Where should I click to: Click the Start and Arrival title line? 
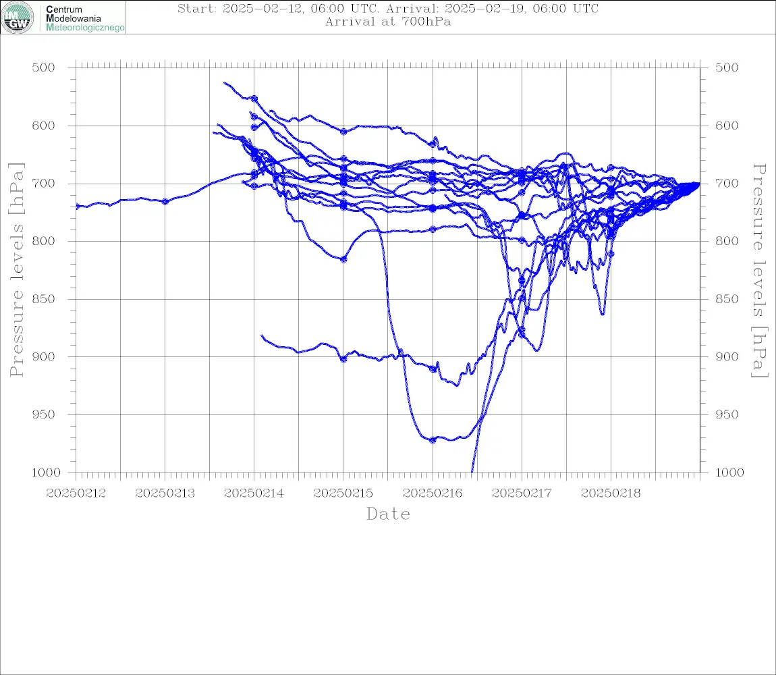[x=388, y=8]
